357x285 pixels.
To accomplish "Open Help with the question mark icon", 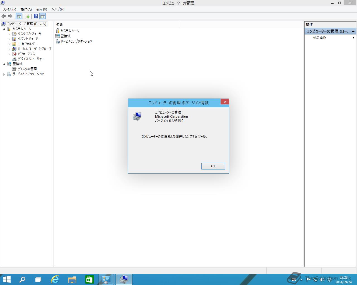I will (36, 16).
